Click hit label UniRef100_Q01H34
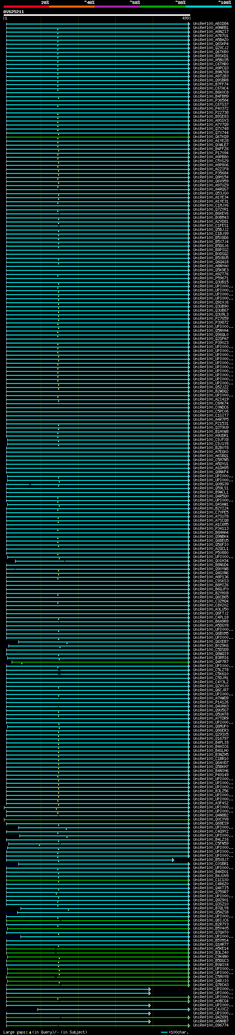 point(211,561)
